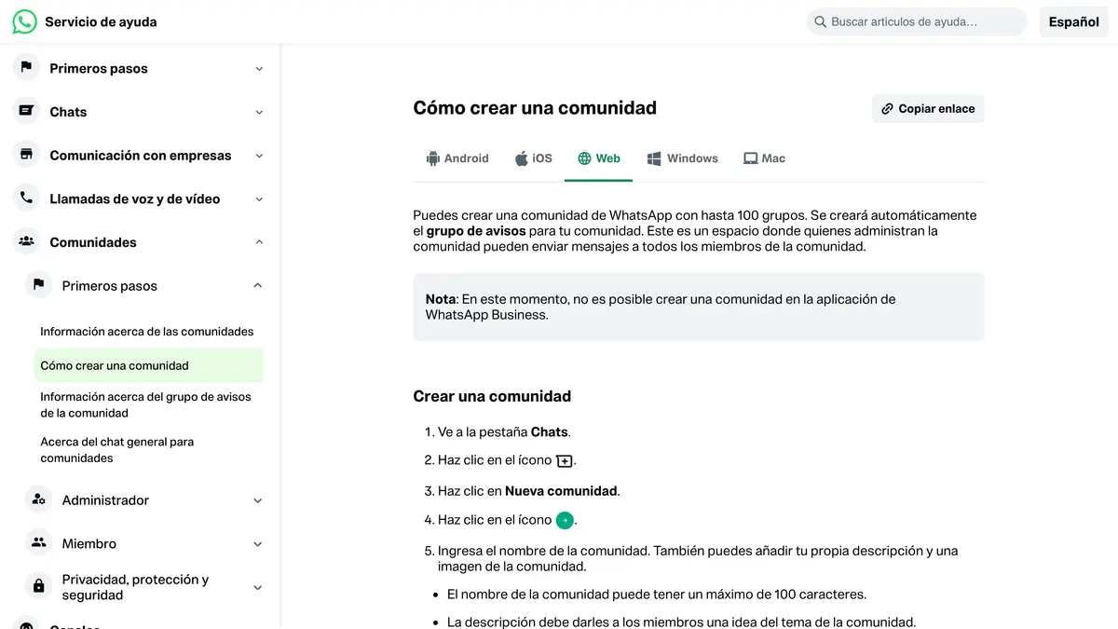Click the phone icon for Llamadas de voz
Image resolution: width=1118 pixels, height=629 pixels.
click(x=26, y=198)
